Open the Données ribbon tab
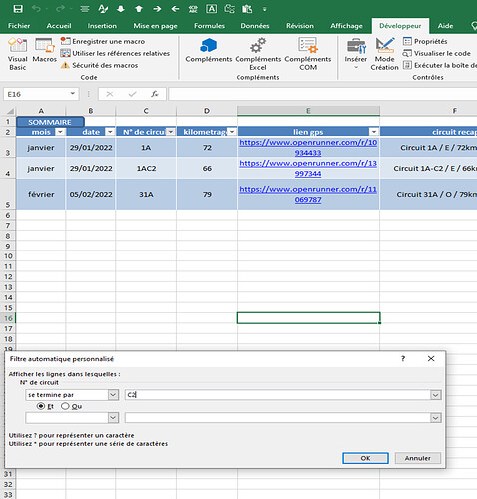This screenshot has height=499, width=477. tap(255, 26)
